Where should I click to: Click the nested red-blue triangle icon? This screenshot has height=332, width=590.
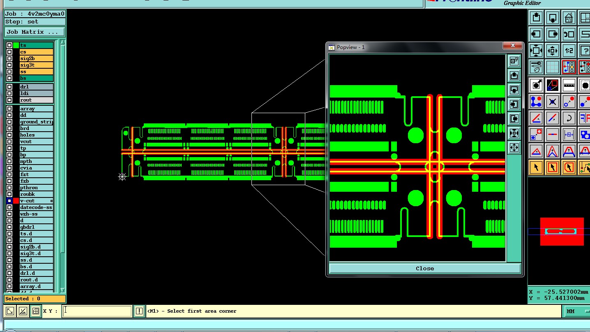[553, 151]
